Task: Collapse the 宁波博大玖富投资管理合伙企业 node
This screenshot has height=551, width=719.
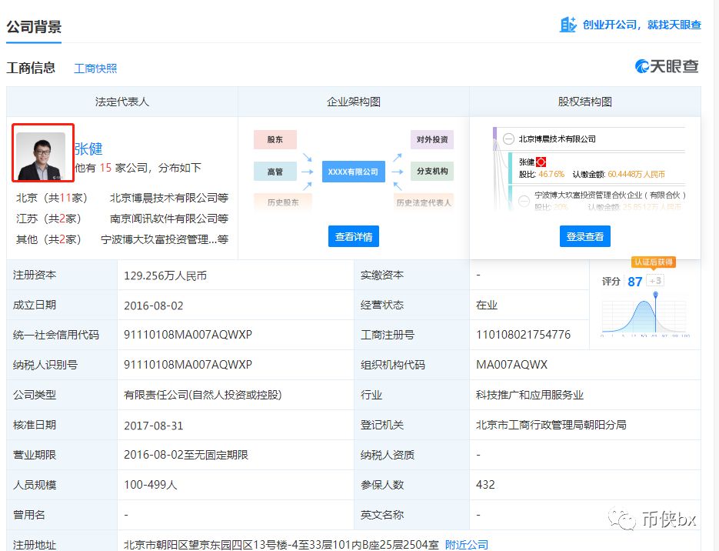Action: (524, 201)
